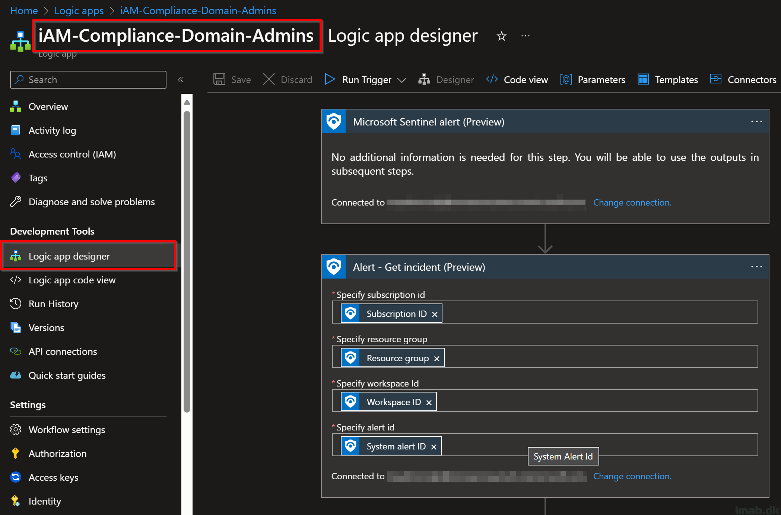Click the API connections link icon

[16, 352]
